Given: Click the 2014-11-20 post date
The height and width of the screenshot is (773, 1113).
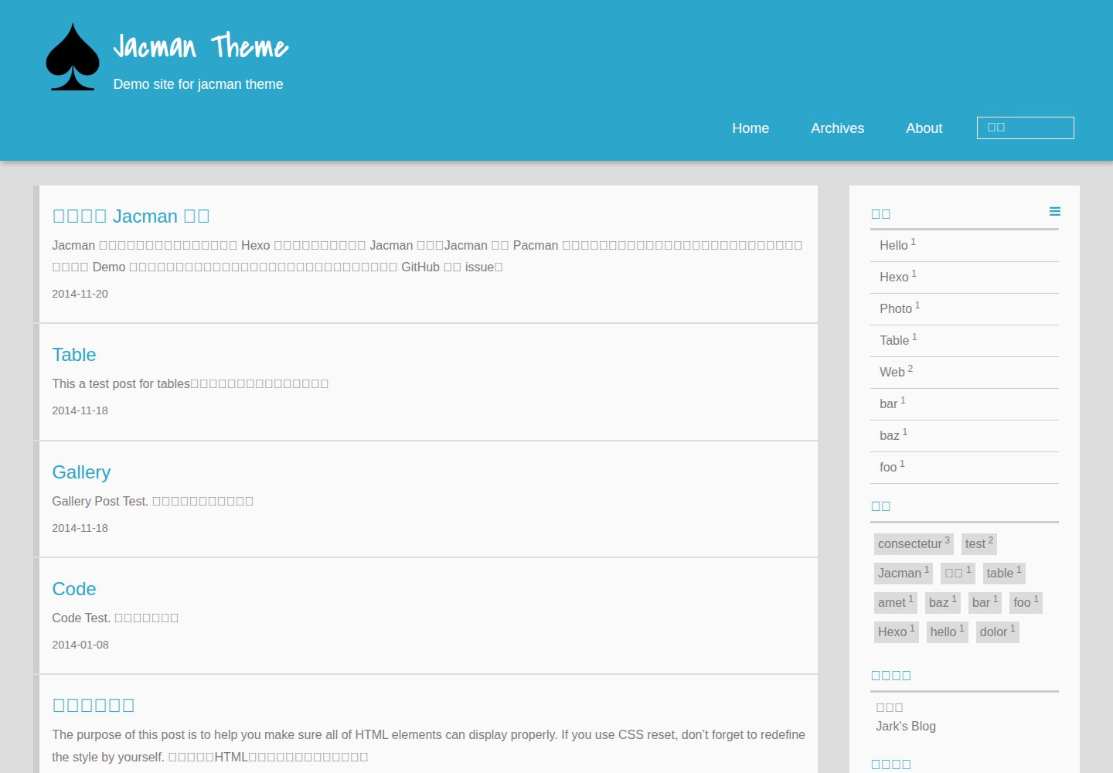Looking at the screenshot, I should 80,294.
